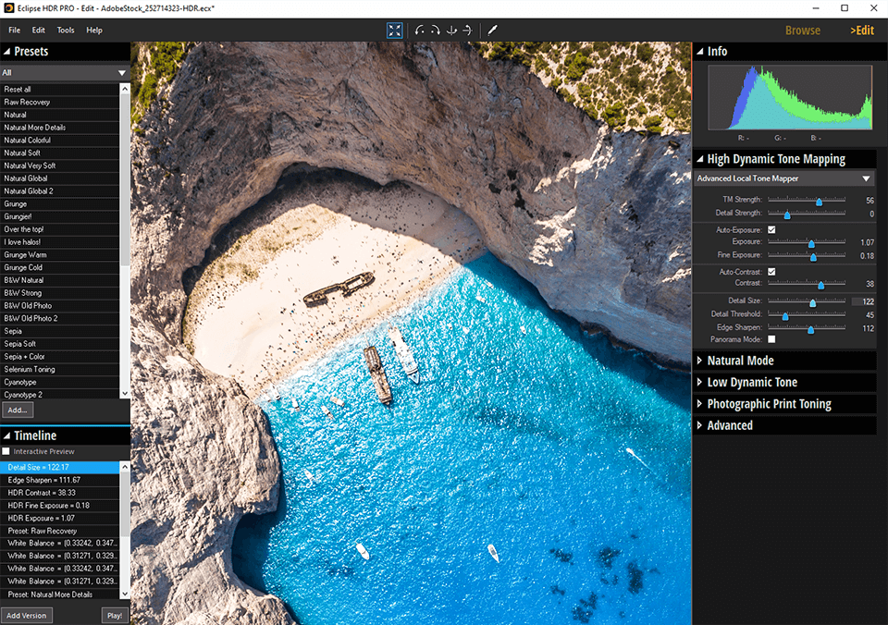Check the Interactive Preview box
Viewport: 888px width, 625px height.
click(6, 451)
